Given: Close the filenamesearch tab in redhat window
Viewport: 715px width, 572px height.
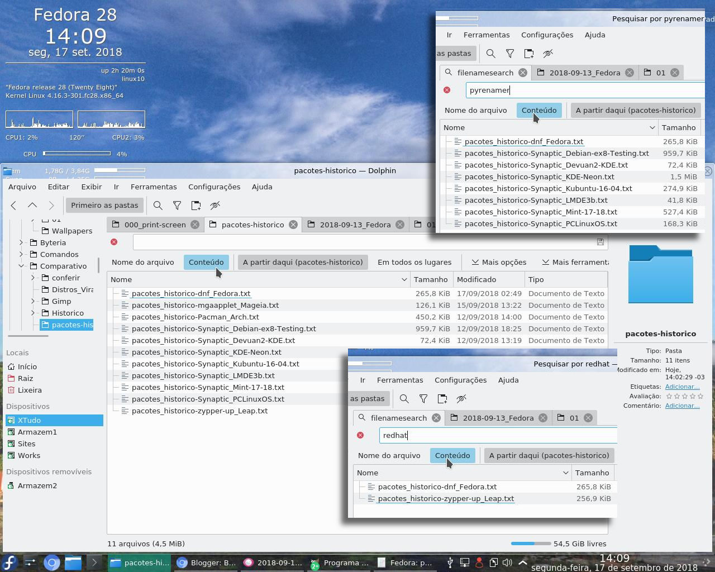Looking at the screenshot, I should 436,418.
